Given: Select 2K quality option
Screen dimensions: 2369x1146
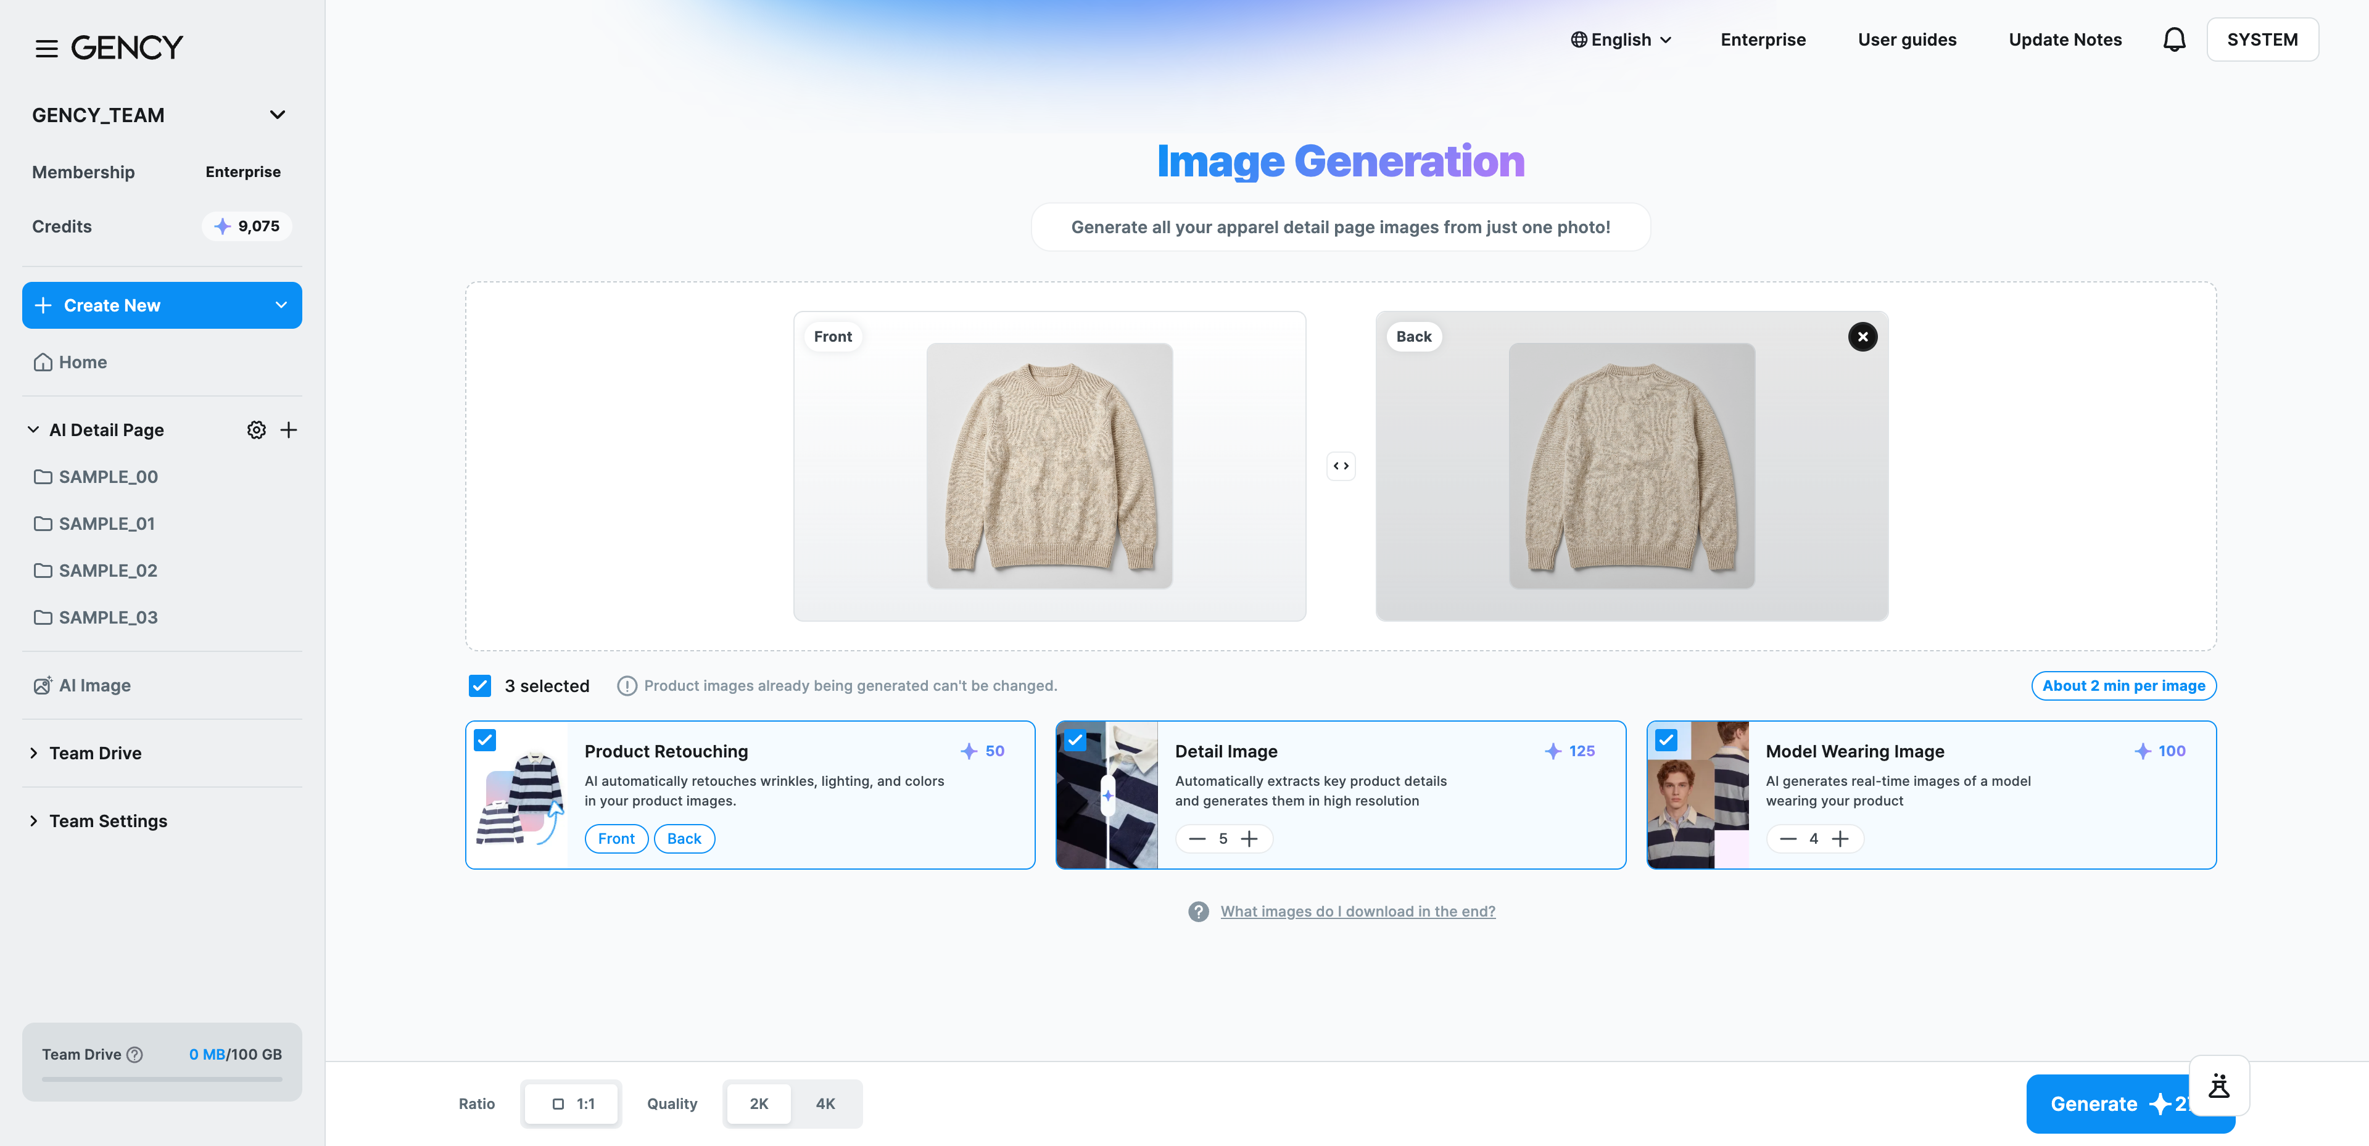Looking at the screenshot, I should tap(759, 1103).
